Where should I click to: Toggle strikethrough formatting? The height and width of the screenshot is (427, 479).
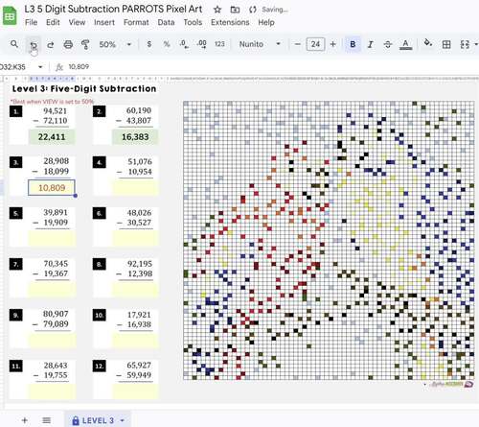(x=388, y=44)
